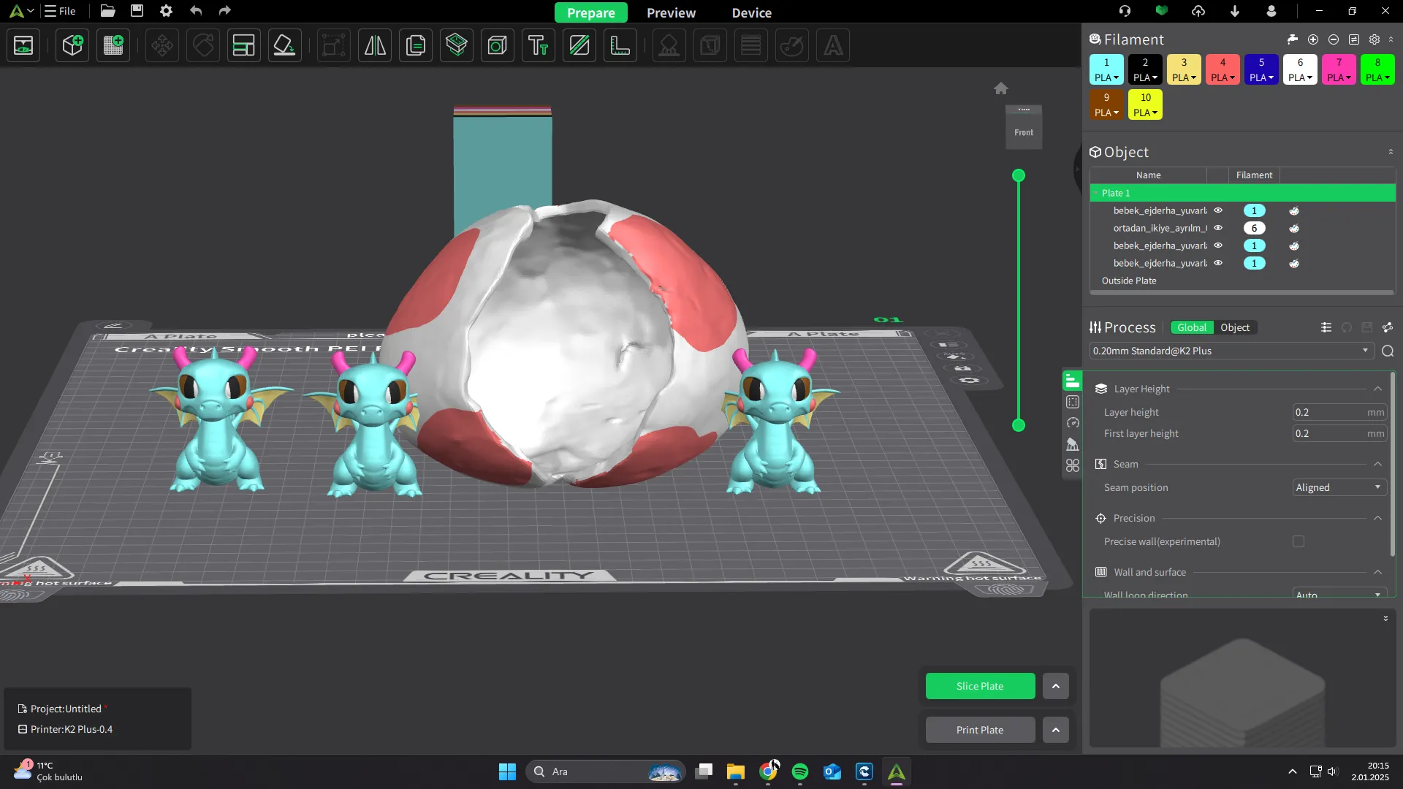Switch to the Preview tab
Viewport: 1403px width, 789px height.
pyautogui.click(x=671, y=12)
